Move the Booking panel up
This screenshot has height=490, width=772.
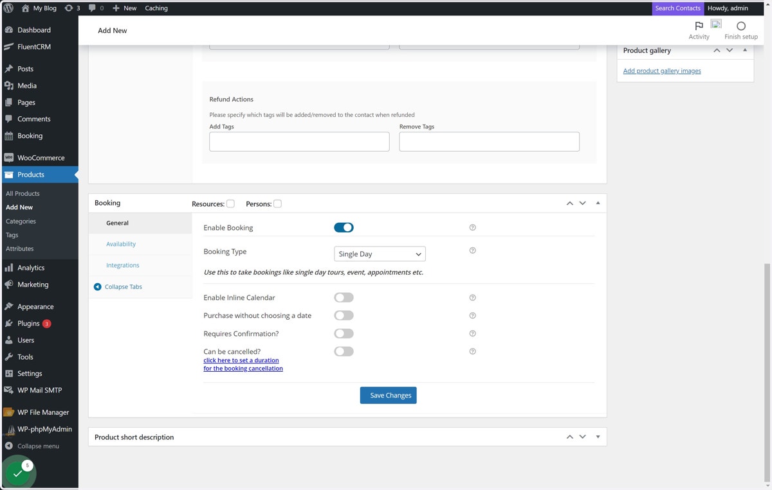point(569,203)
